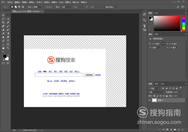Viewport: 188px width, 132px height.
Task: Toggle adjustment layer filter
Action: click(167, 88)
